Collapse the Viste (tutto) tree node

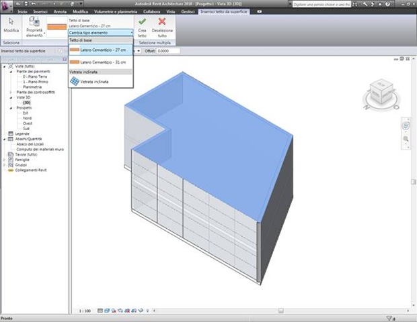tap(5, 66)
